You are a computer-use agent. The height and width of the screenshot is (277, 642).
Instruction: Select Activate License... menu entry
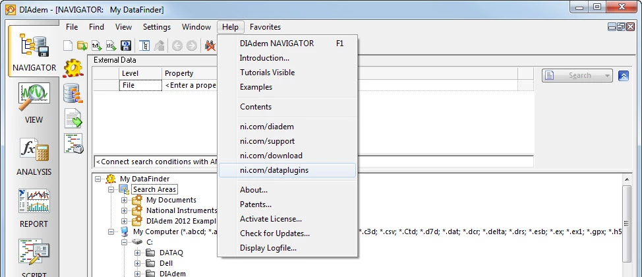point(287,219)
